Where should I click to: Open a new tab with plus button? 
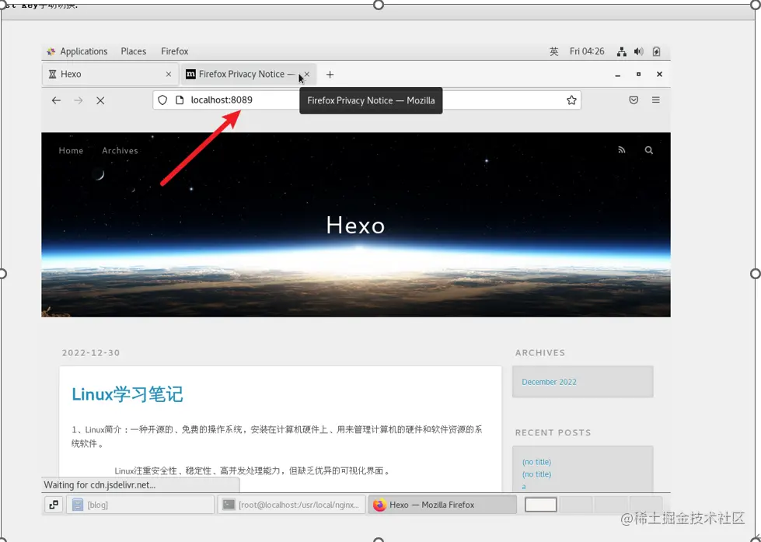330,75
